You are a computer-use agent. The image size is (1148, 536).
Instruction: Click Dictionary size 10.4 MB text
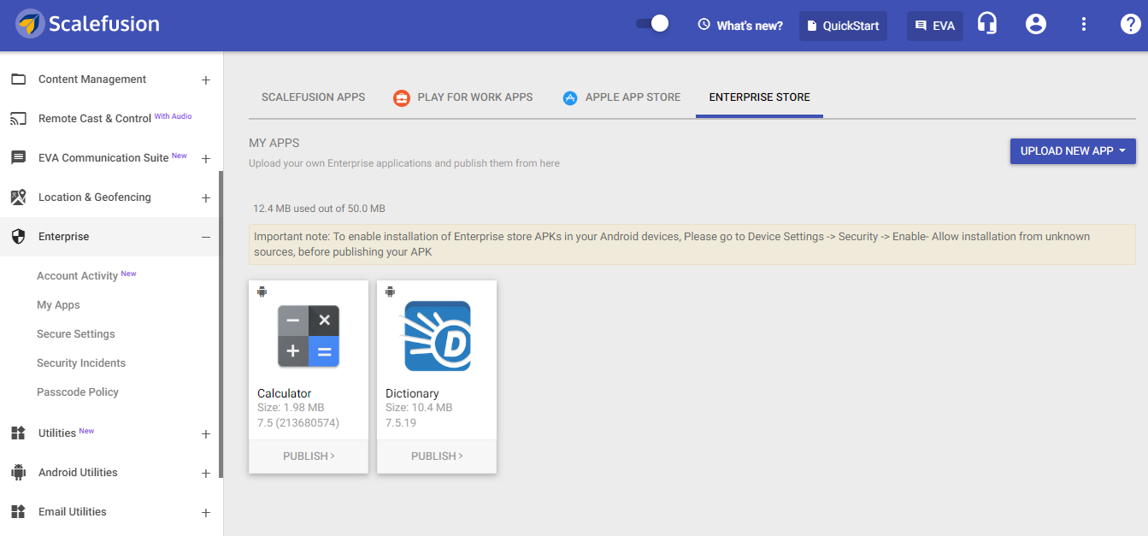pyautogui.click(x=419, y=408)
